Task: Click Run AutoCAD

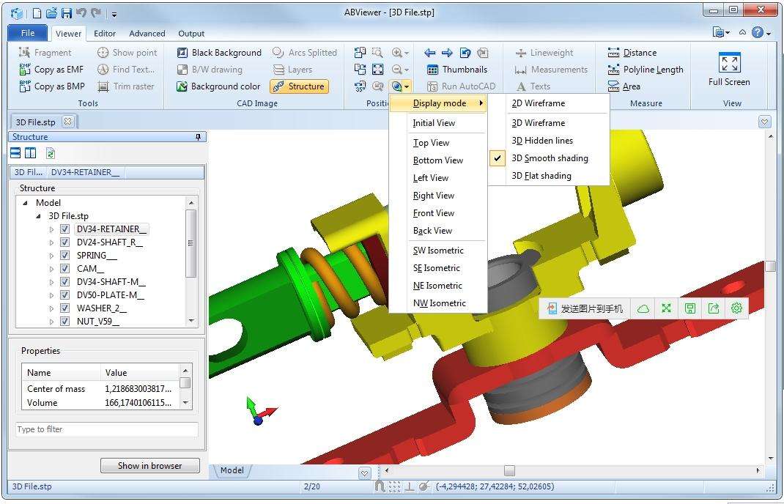Action: [x=461, y=86]
